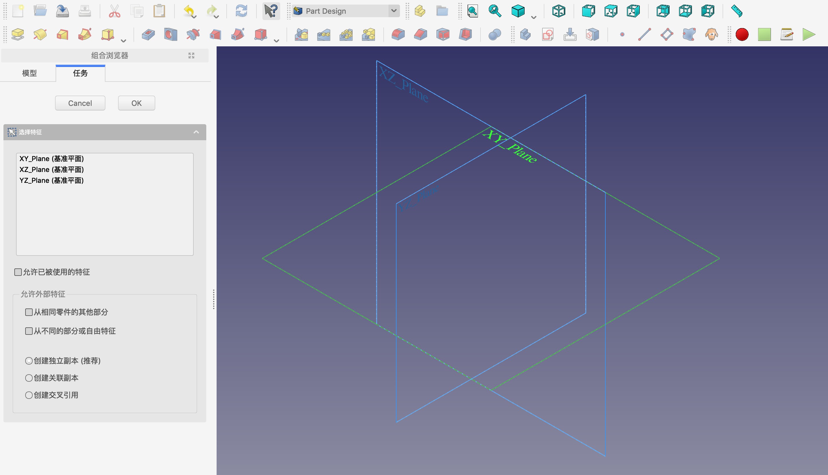Select the Pocket tool icon
The height and width of the screenshot is (475, 828).
148,34
